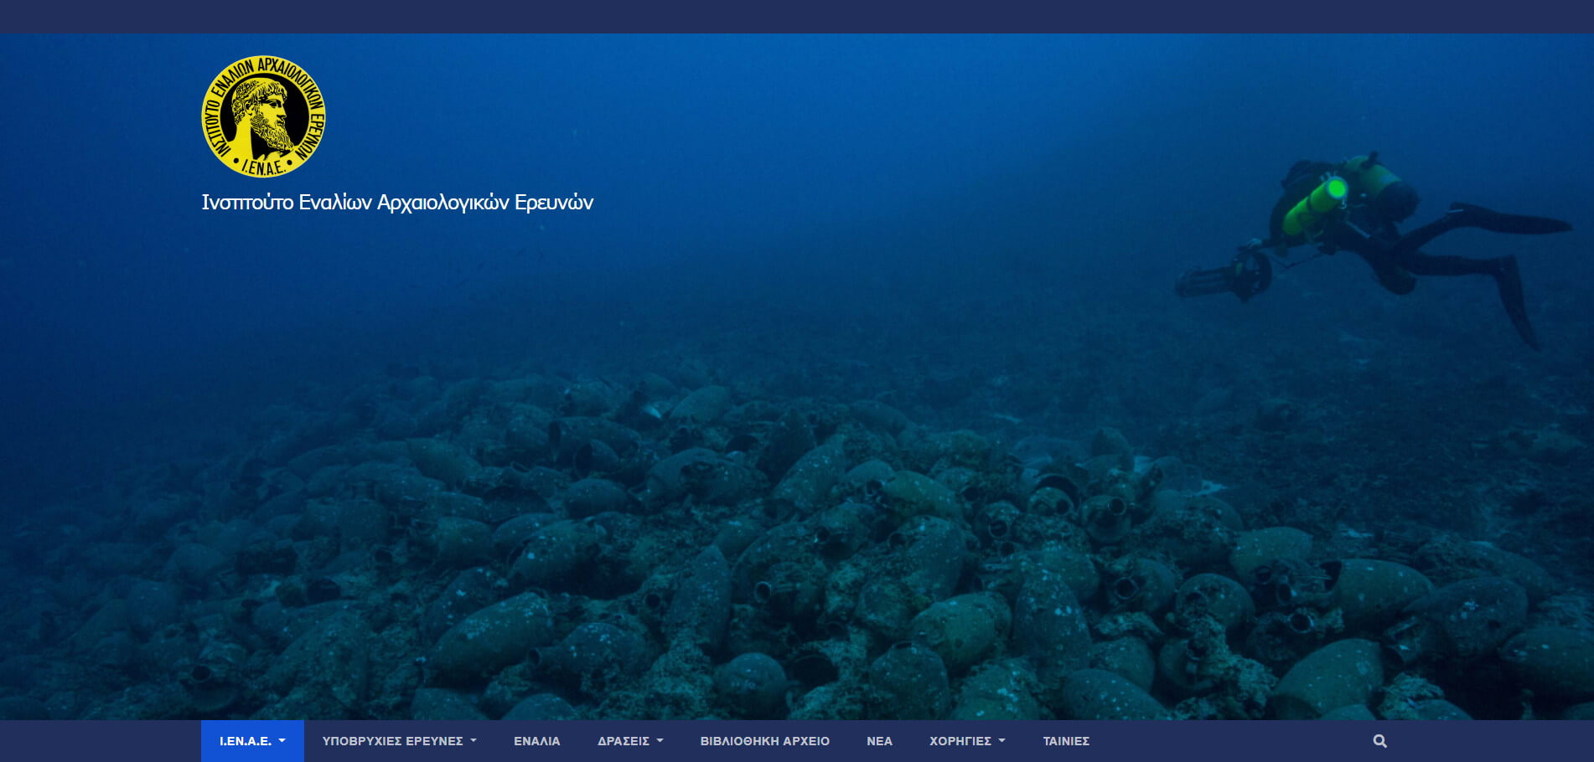Click the diver's underwater scooter
Viewport: 1594px width, 762px height.
1225,275
